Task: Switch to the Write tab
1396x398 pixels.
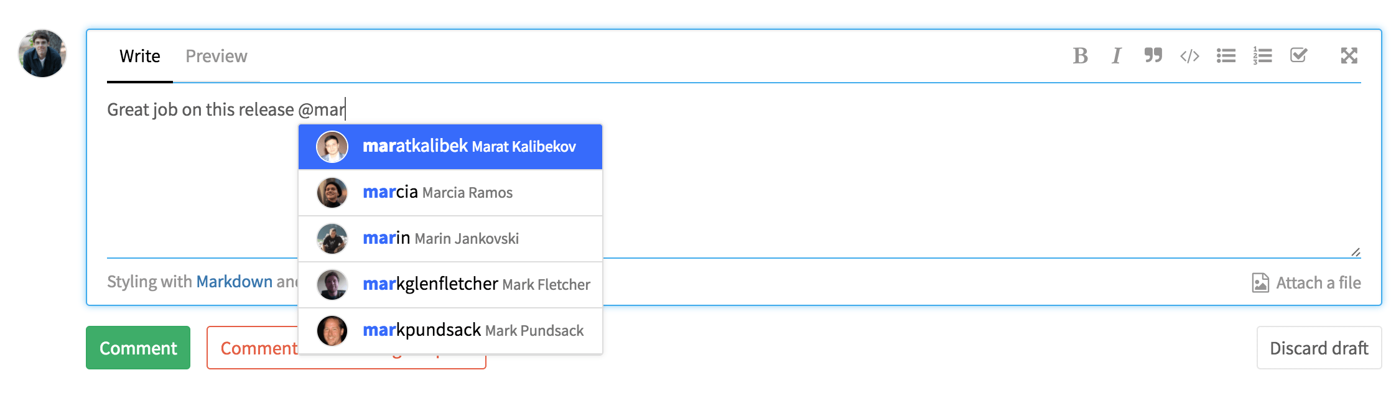Action: coord(139,57)
